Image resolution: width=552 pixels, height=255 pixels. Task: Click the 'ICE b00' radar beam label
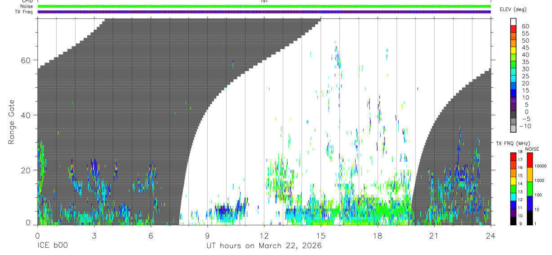tap(52, 246)
